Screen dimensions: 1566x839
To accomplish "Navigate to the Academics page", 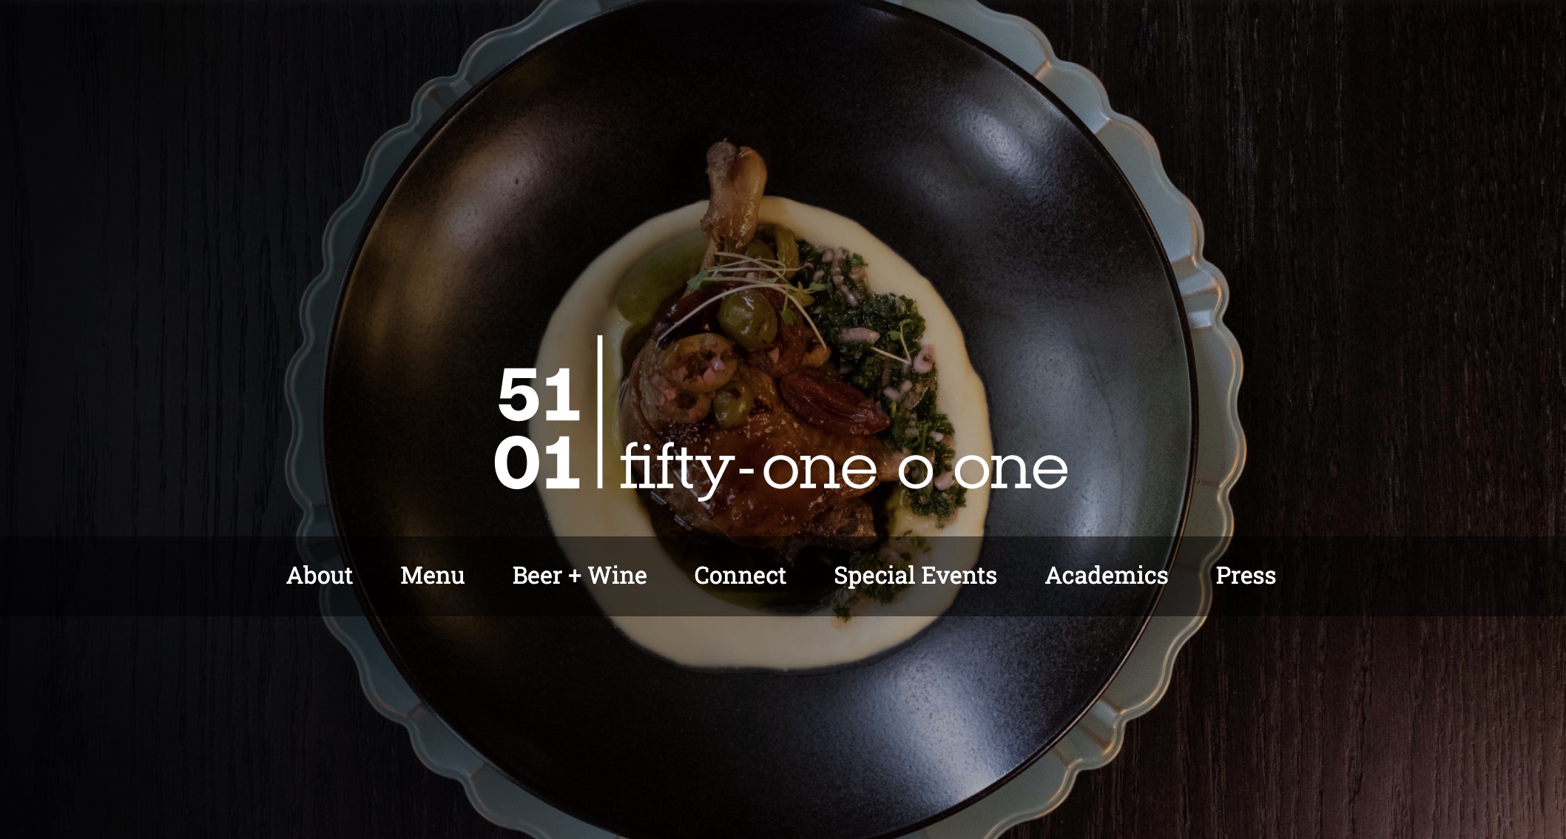I will (x=1106, y=576).
